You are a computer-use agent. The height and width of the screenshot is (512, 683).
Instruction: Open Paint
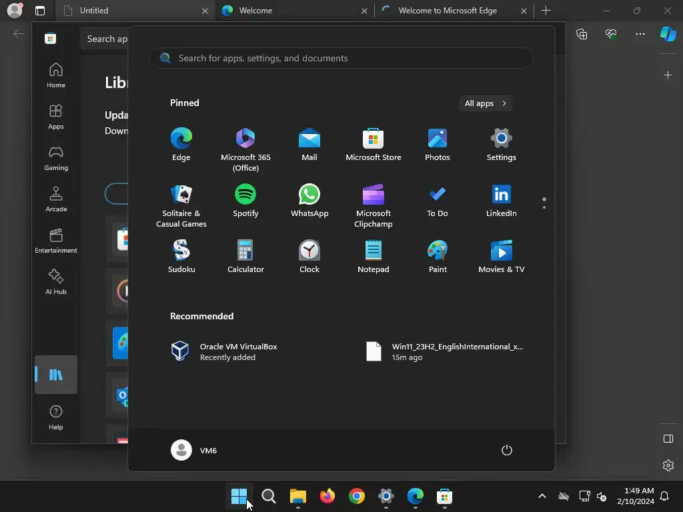(438, 257)
